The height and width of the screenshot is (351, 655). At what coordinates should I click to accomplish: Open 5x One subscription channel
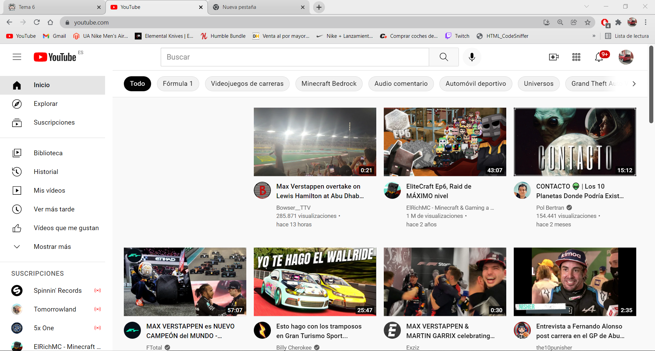tap(53, 328)
